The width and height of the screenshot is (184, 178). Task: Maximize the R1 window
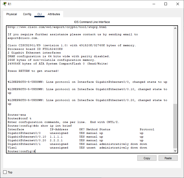click(166, 4)
